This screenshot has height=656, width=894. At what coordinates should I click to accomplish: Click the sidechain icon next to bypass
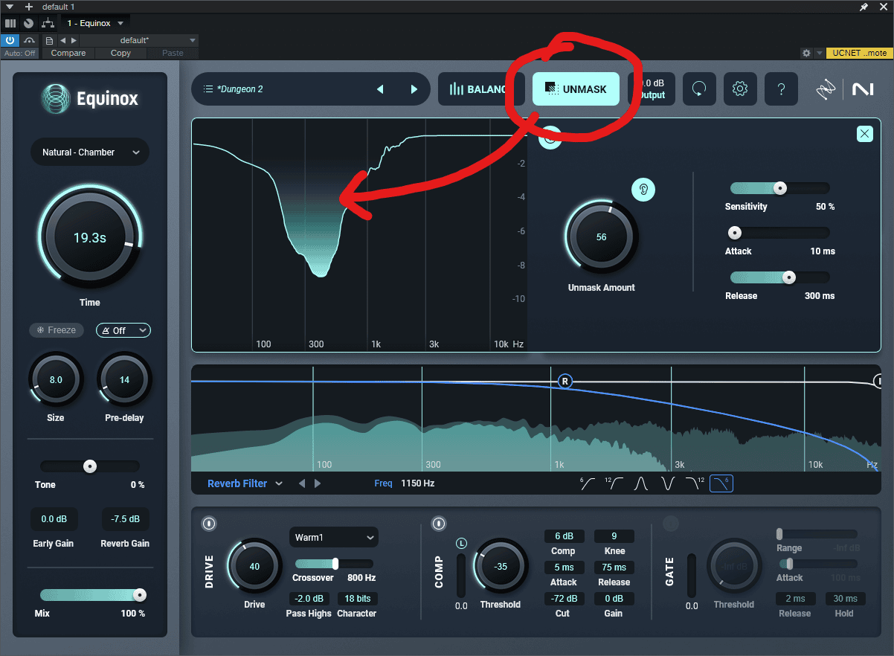(29, 40)
